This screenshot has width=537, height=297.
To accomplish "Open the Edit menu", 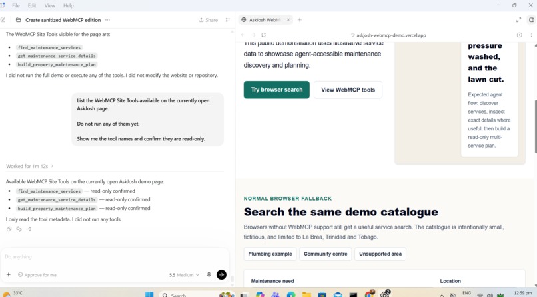I will [x=32, y=5].
